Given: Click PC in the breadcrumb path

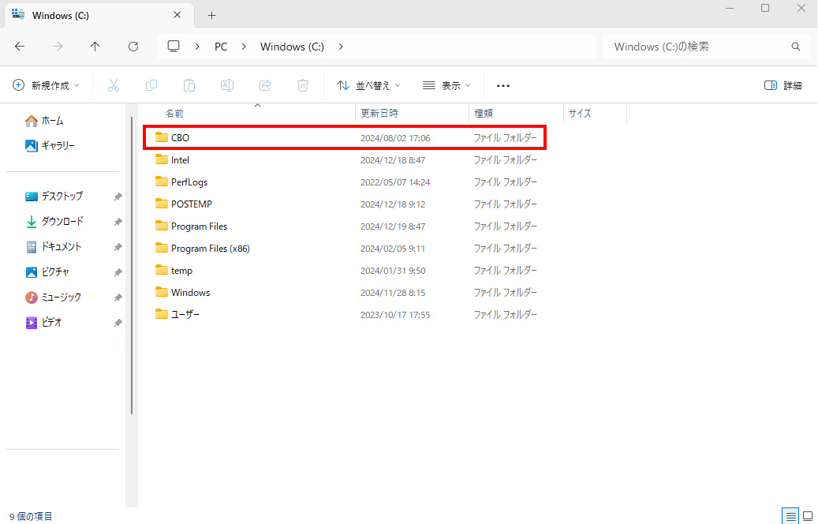Looking at the screenshot, I should [x=221, y=47].
